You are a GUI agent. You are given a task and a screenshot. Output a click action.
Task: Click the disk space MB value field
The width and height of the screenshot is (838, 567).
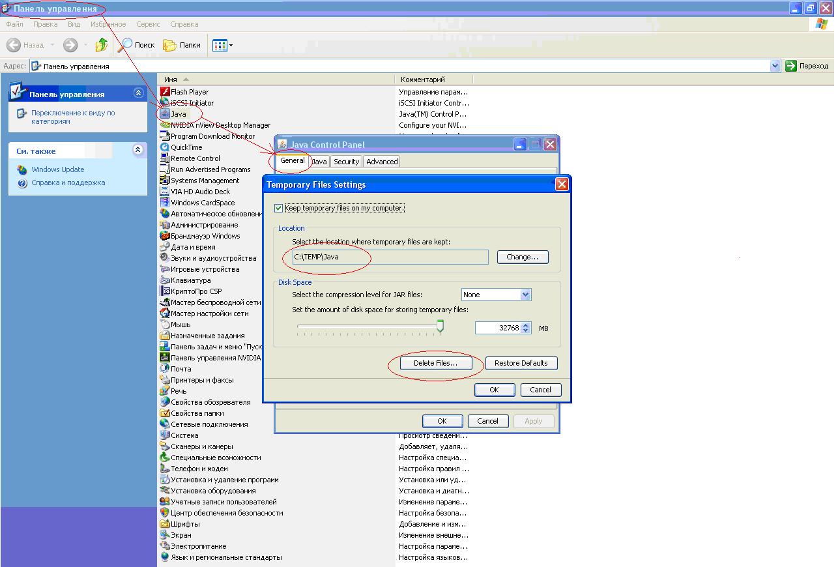[498, 328]
